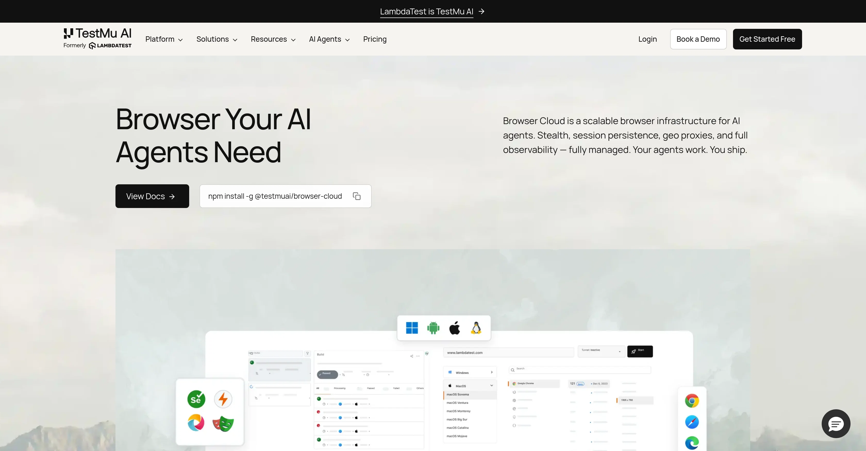Click the colorful swirl framework icon
Screen dimensions: 866x451
196,422
